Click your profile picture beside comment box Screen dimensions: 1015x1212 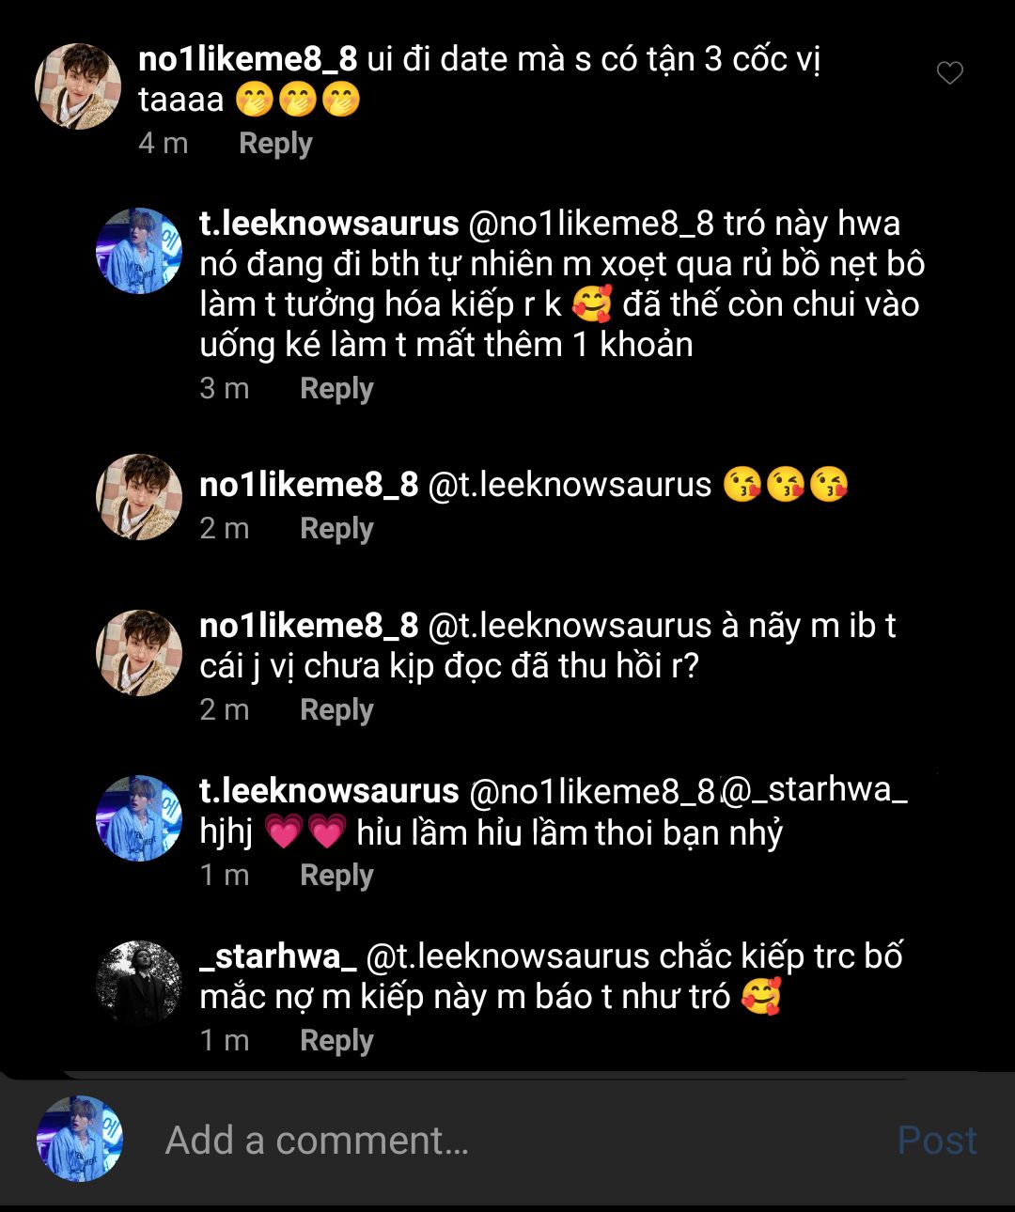[x=80, y=1139]
